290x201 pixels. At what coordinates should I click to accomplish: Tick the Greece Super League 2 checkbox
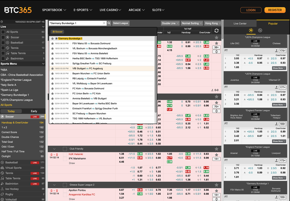click(x=65, y=185)
